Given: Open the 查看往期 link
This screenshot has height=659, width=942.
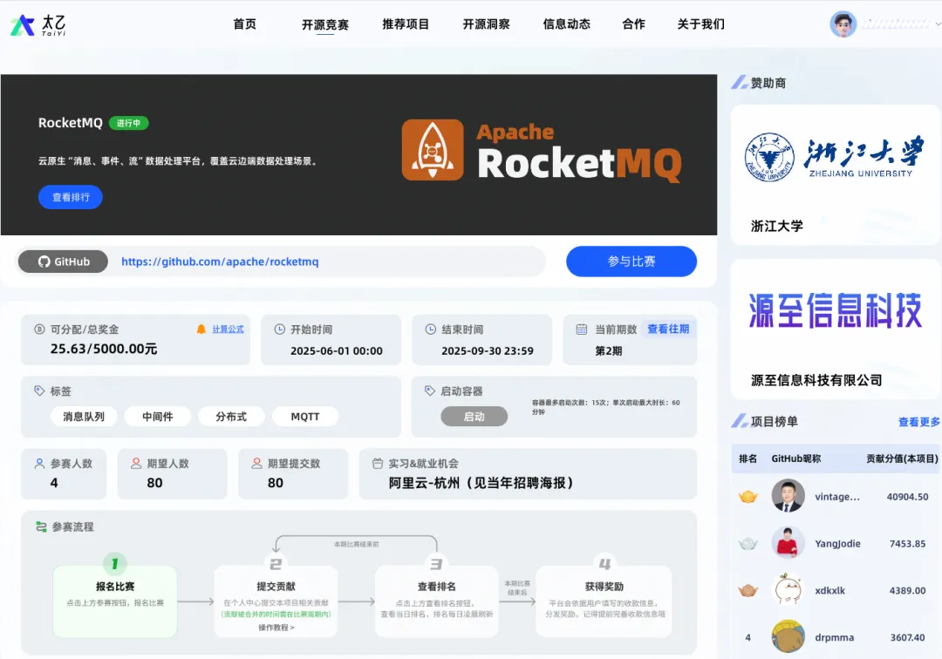Looking at the screenshot, I should click(x=668, y=329).
